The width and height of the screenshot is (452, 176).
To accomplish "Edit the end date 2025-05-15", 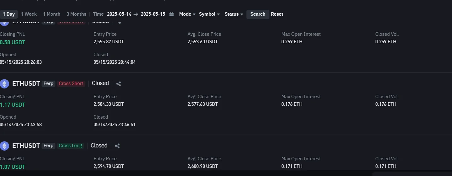I will point(153,14).
